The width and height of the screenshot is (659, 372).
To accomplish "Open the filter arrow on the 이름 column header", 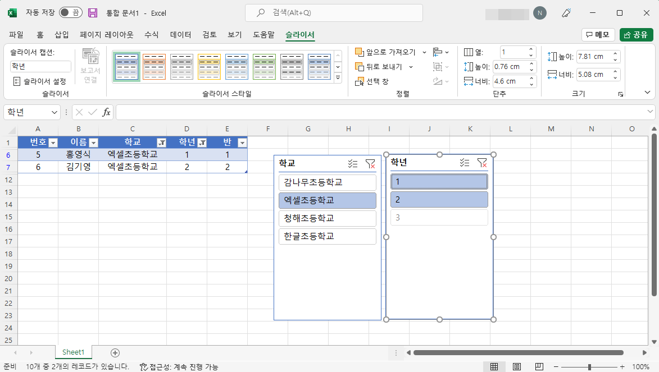I will [x=93, y=142].
